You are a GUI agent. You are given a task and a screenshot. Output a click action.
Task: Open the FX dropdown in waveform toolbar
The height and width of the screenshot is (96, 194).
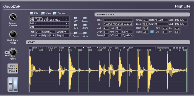coord(75,48)
